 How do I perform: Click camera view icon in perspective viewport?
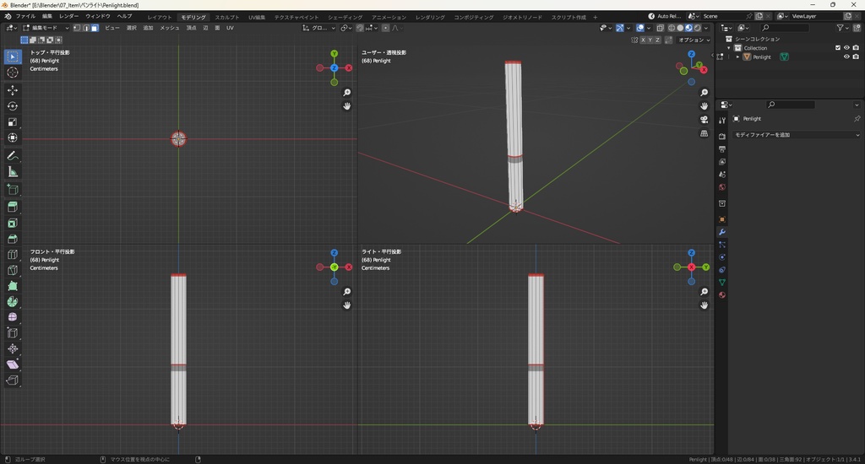point(704,120)
